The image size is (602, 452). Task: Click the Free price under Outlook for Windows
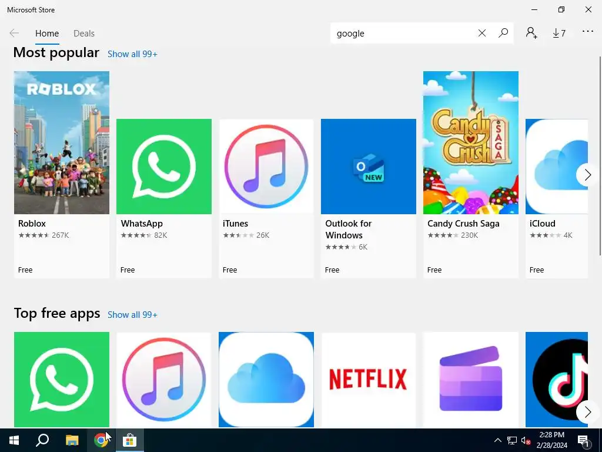332,270
